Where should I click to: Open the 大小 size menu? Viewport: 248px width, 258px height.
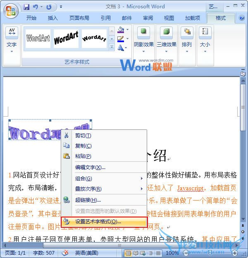point(205,40)
